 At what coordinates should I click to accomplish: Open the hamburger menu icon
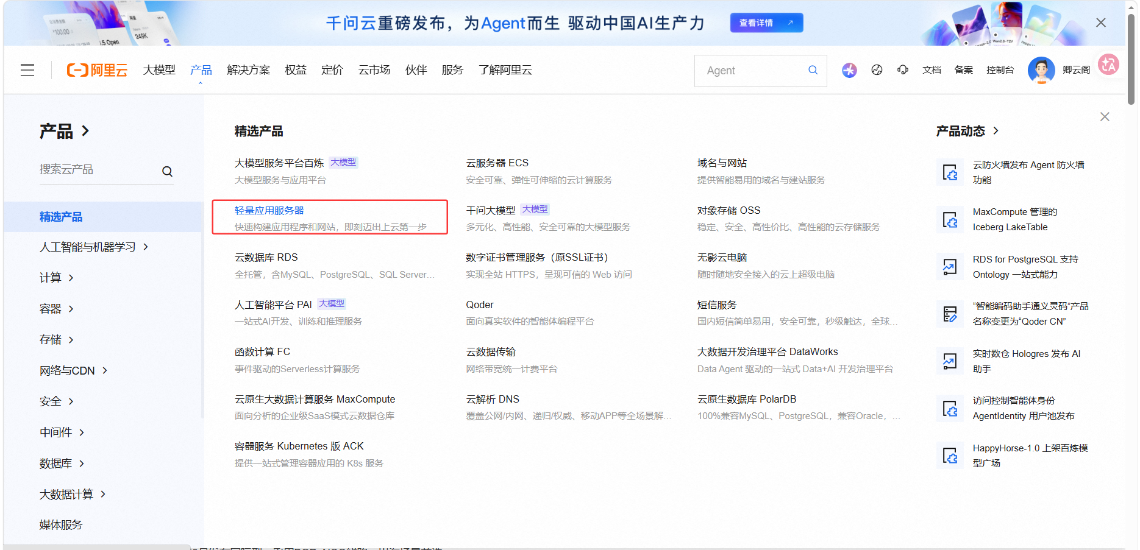(x=27, y=70)
